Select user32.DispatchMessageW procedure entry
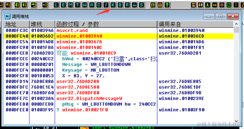This screenshot has width=244, height=129. click(89, 98)
